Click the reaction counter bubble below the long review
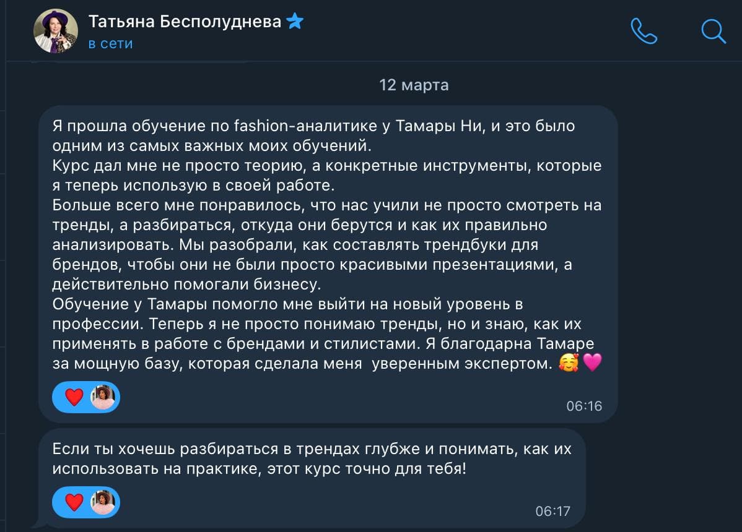 point(86,397)
